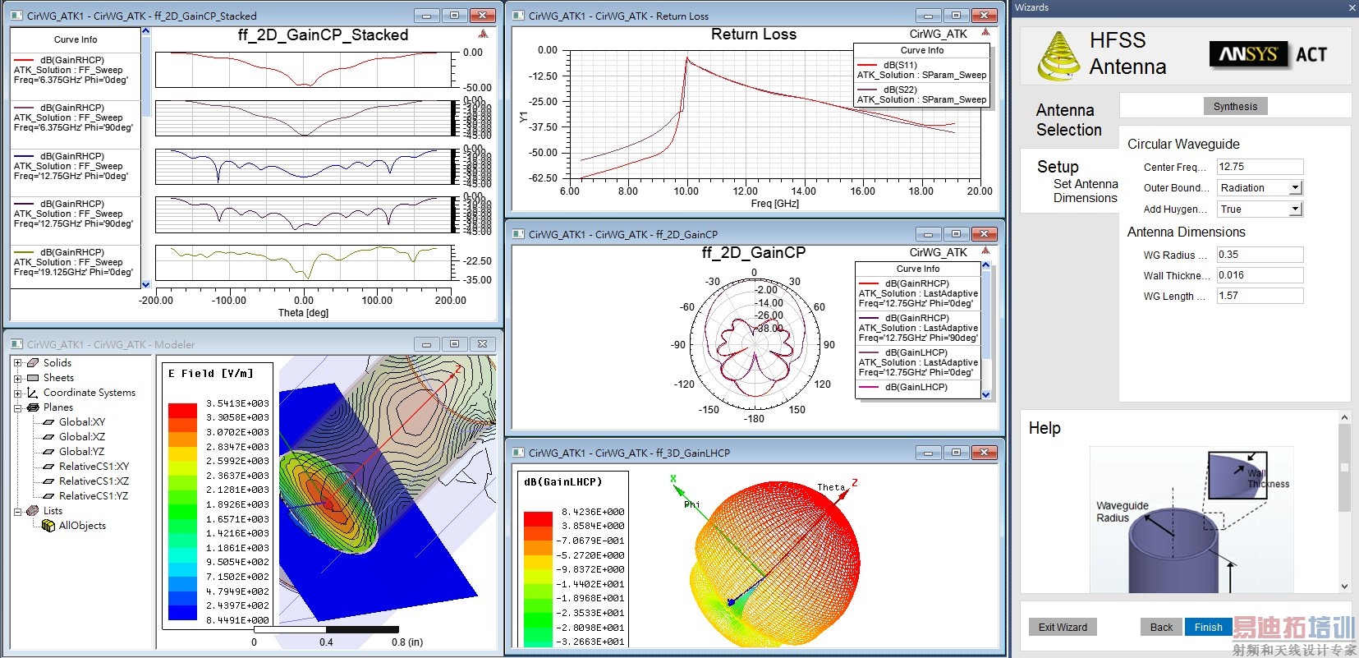
Task: Click the Modeler window title icon
Action: (x=16, y=344)
